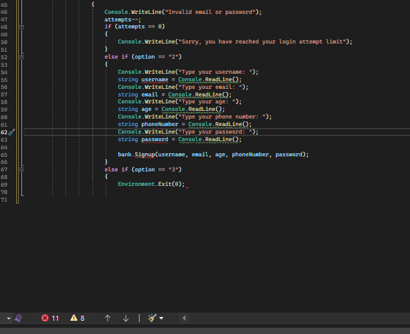Click the 'Environment.Exit(0);' statement
The width and height of the screenshot is (410, 334).
[151, 184]
